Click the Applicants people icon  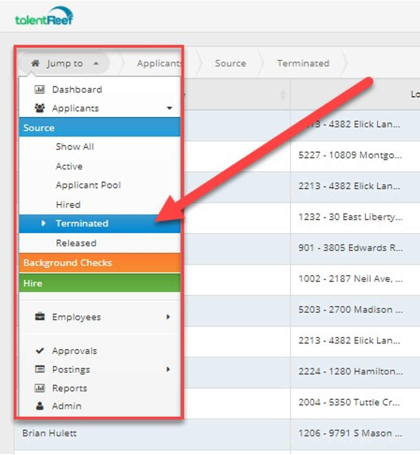tap(40, 108)
